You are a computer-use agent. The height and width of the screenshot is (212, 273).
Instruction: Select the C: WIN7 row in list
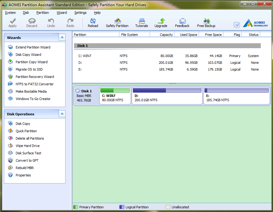pos(167,56)
